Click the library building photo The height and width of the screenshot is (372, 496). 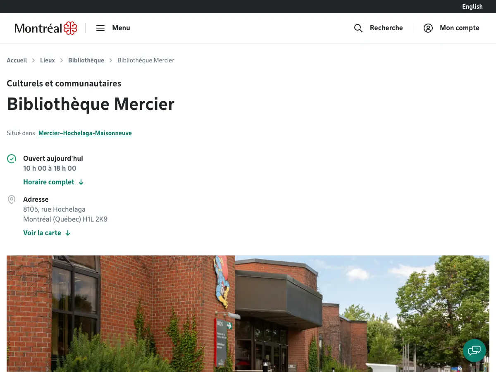point(248,314)
